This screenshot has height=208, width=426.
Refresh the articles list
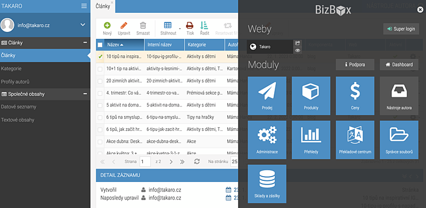coord(197,162)
